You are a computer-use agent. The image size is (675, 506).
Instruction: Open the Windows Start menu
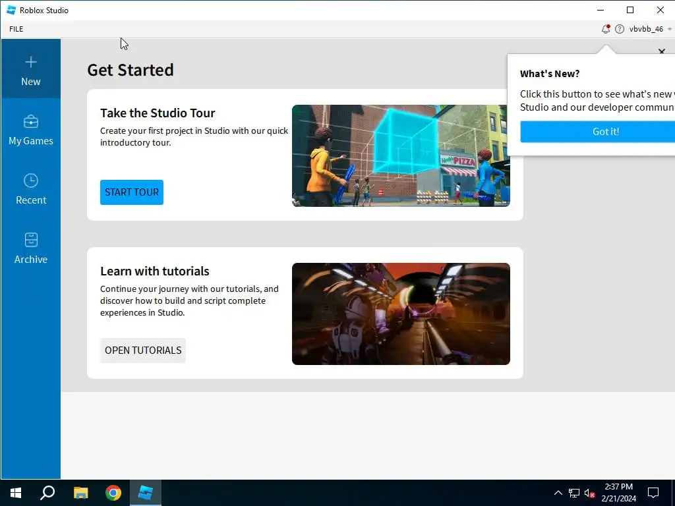[16, 493]
